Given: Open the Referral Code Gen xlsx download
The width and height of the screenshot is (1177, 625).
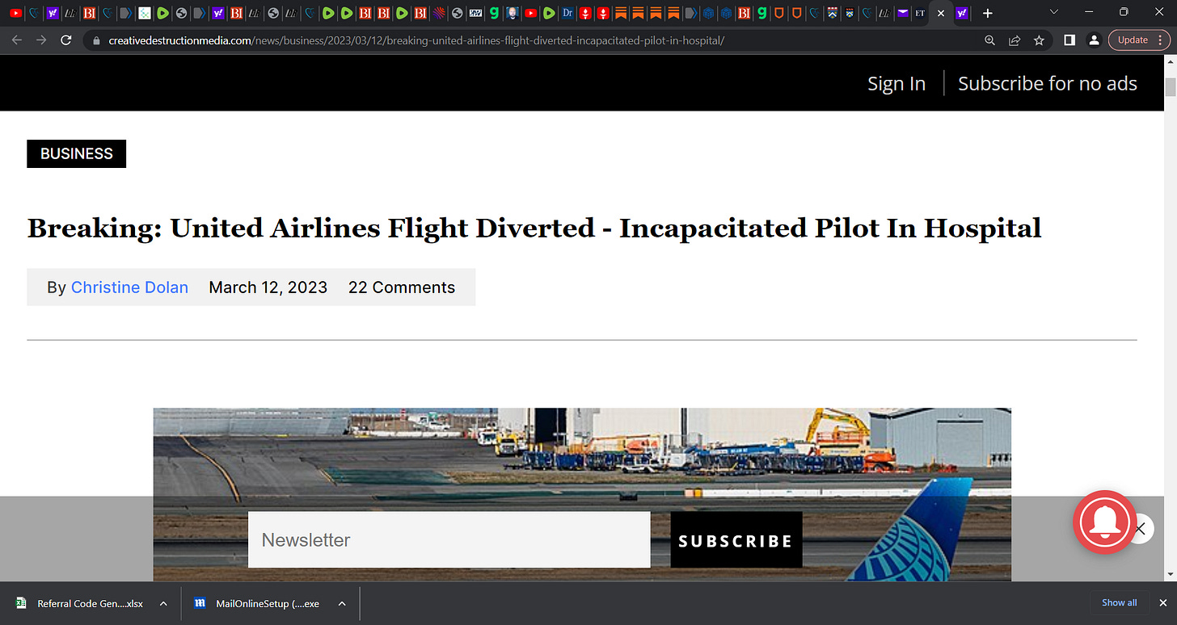Looking at the screenshot, I should pos(78,603).
